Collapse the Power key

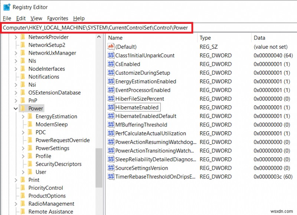click(x=16, y=109)
